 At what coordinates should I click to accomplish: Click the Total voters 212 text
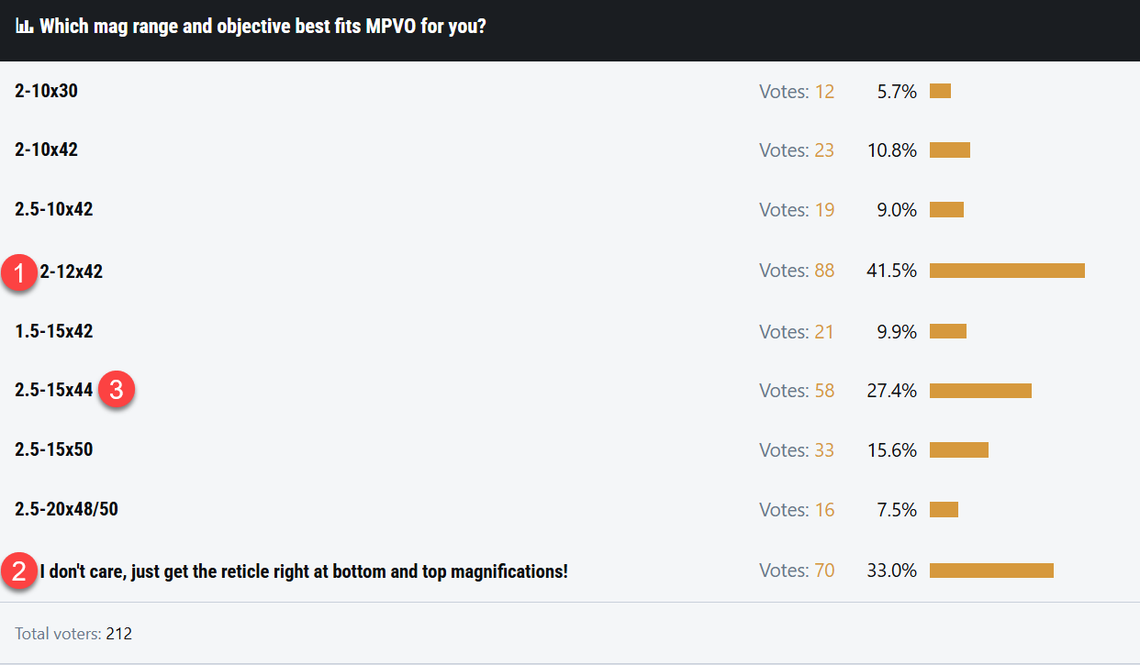pos(73,633)
